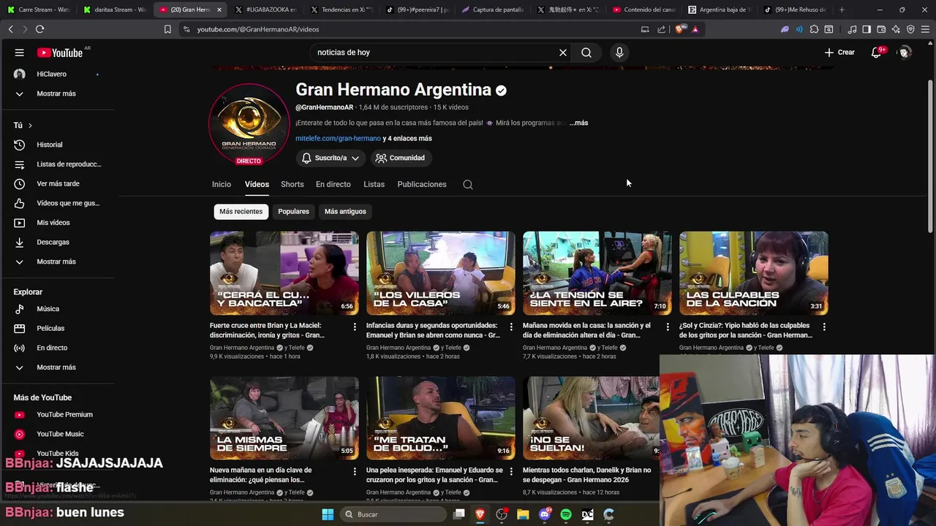Start voice search with microphone

pos(619,53)
